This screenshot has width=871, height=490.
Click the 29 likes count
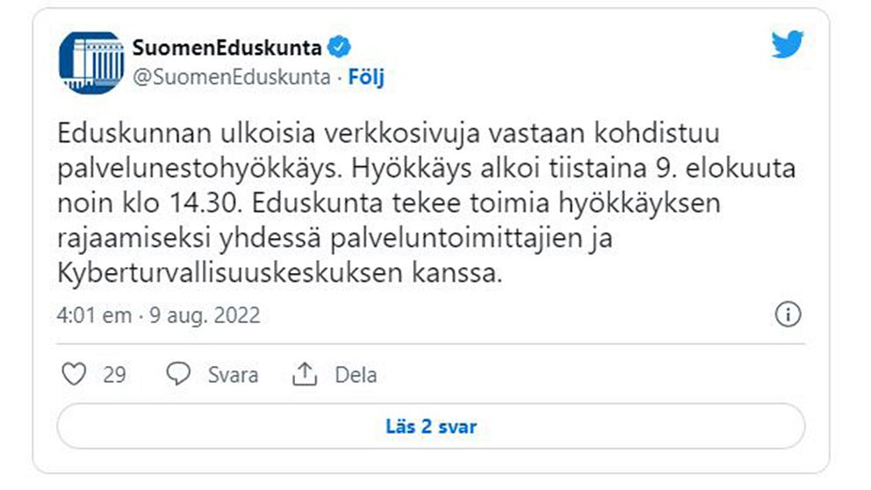pyautogui.click(x=114, y=375)
